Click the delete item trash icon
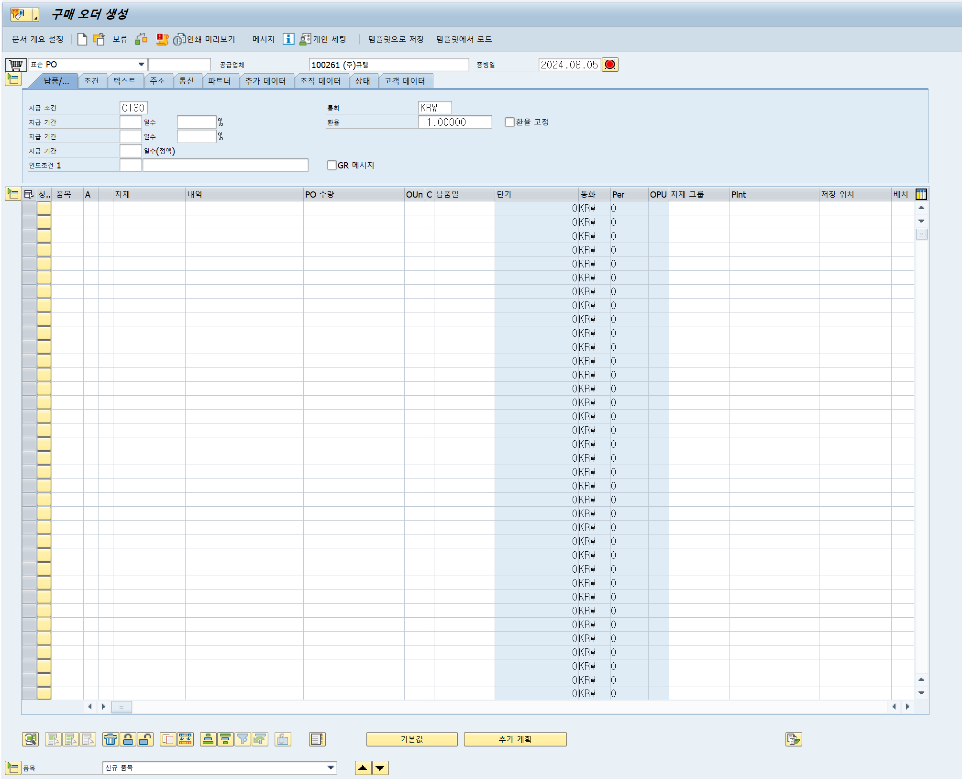The width and height of the screenshot is (962, 779). click(x=111, y=739)
